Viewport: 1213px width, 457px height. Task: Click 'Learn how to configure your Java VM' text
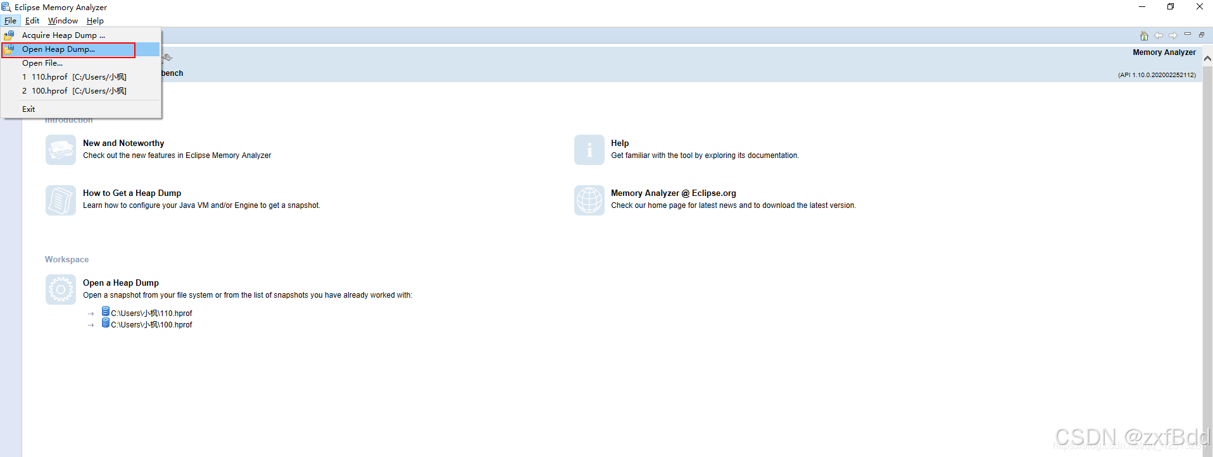[x=201, y=205]
